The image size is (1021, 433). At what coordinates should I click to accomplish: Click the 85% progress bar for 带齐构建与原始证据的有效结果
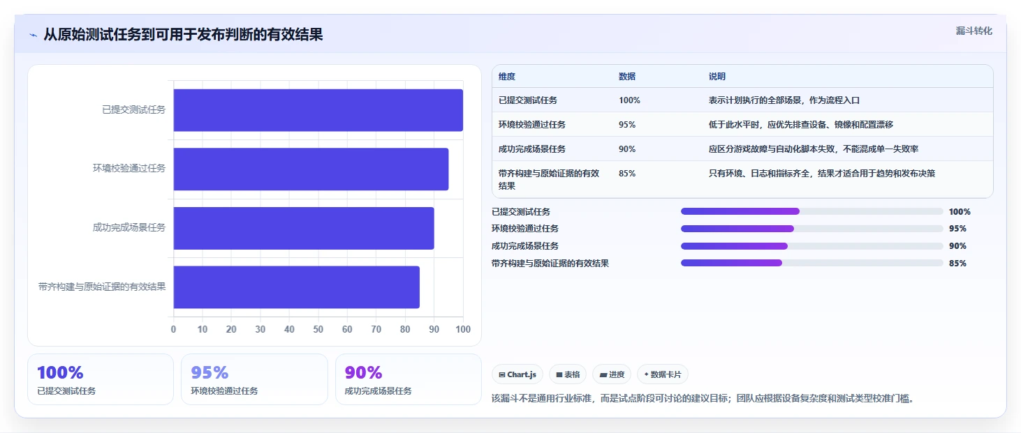(x=811, y=263)
